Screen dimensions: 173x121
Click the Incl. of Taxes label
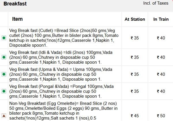(x=156, y=3)
